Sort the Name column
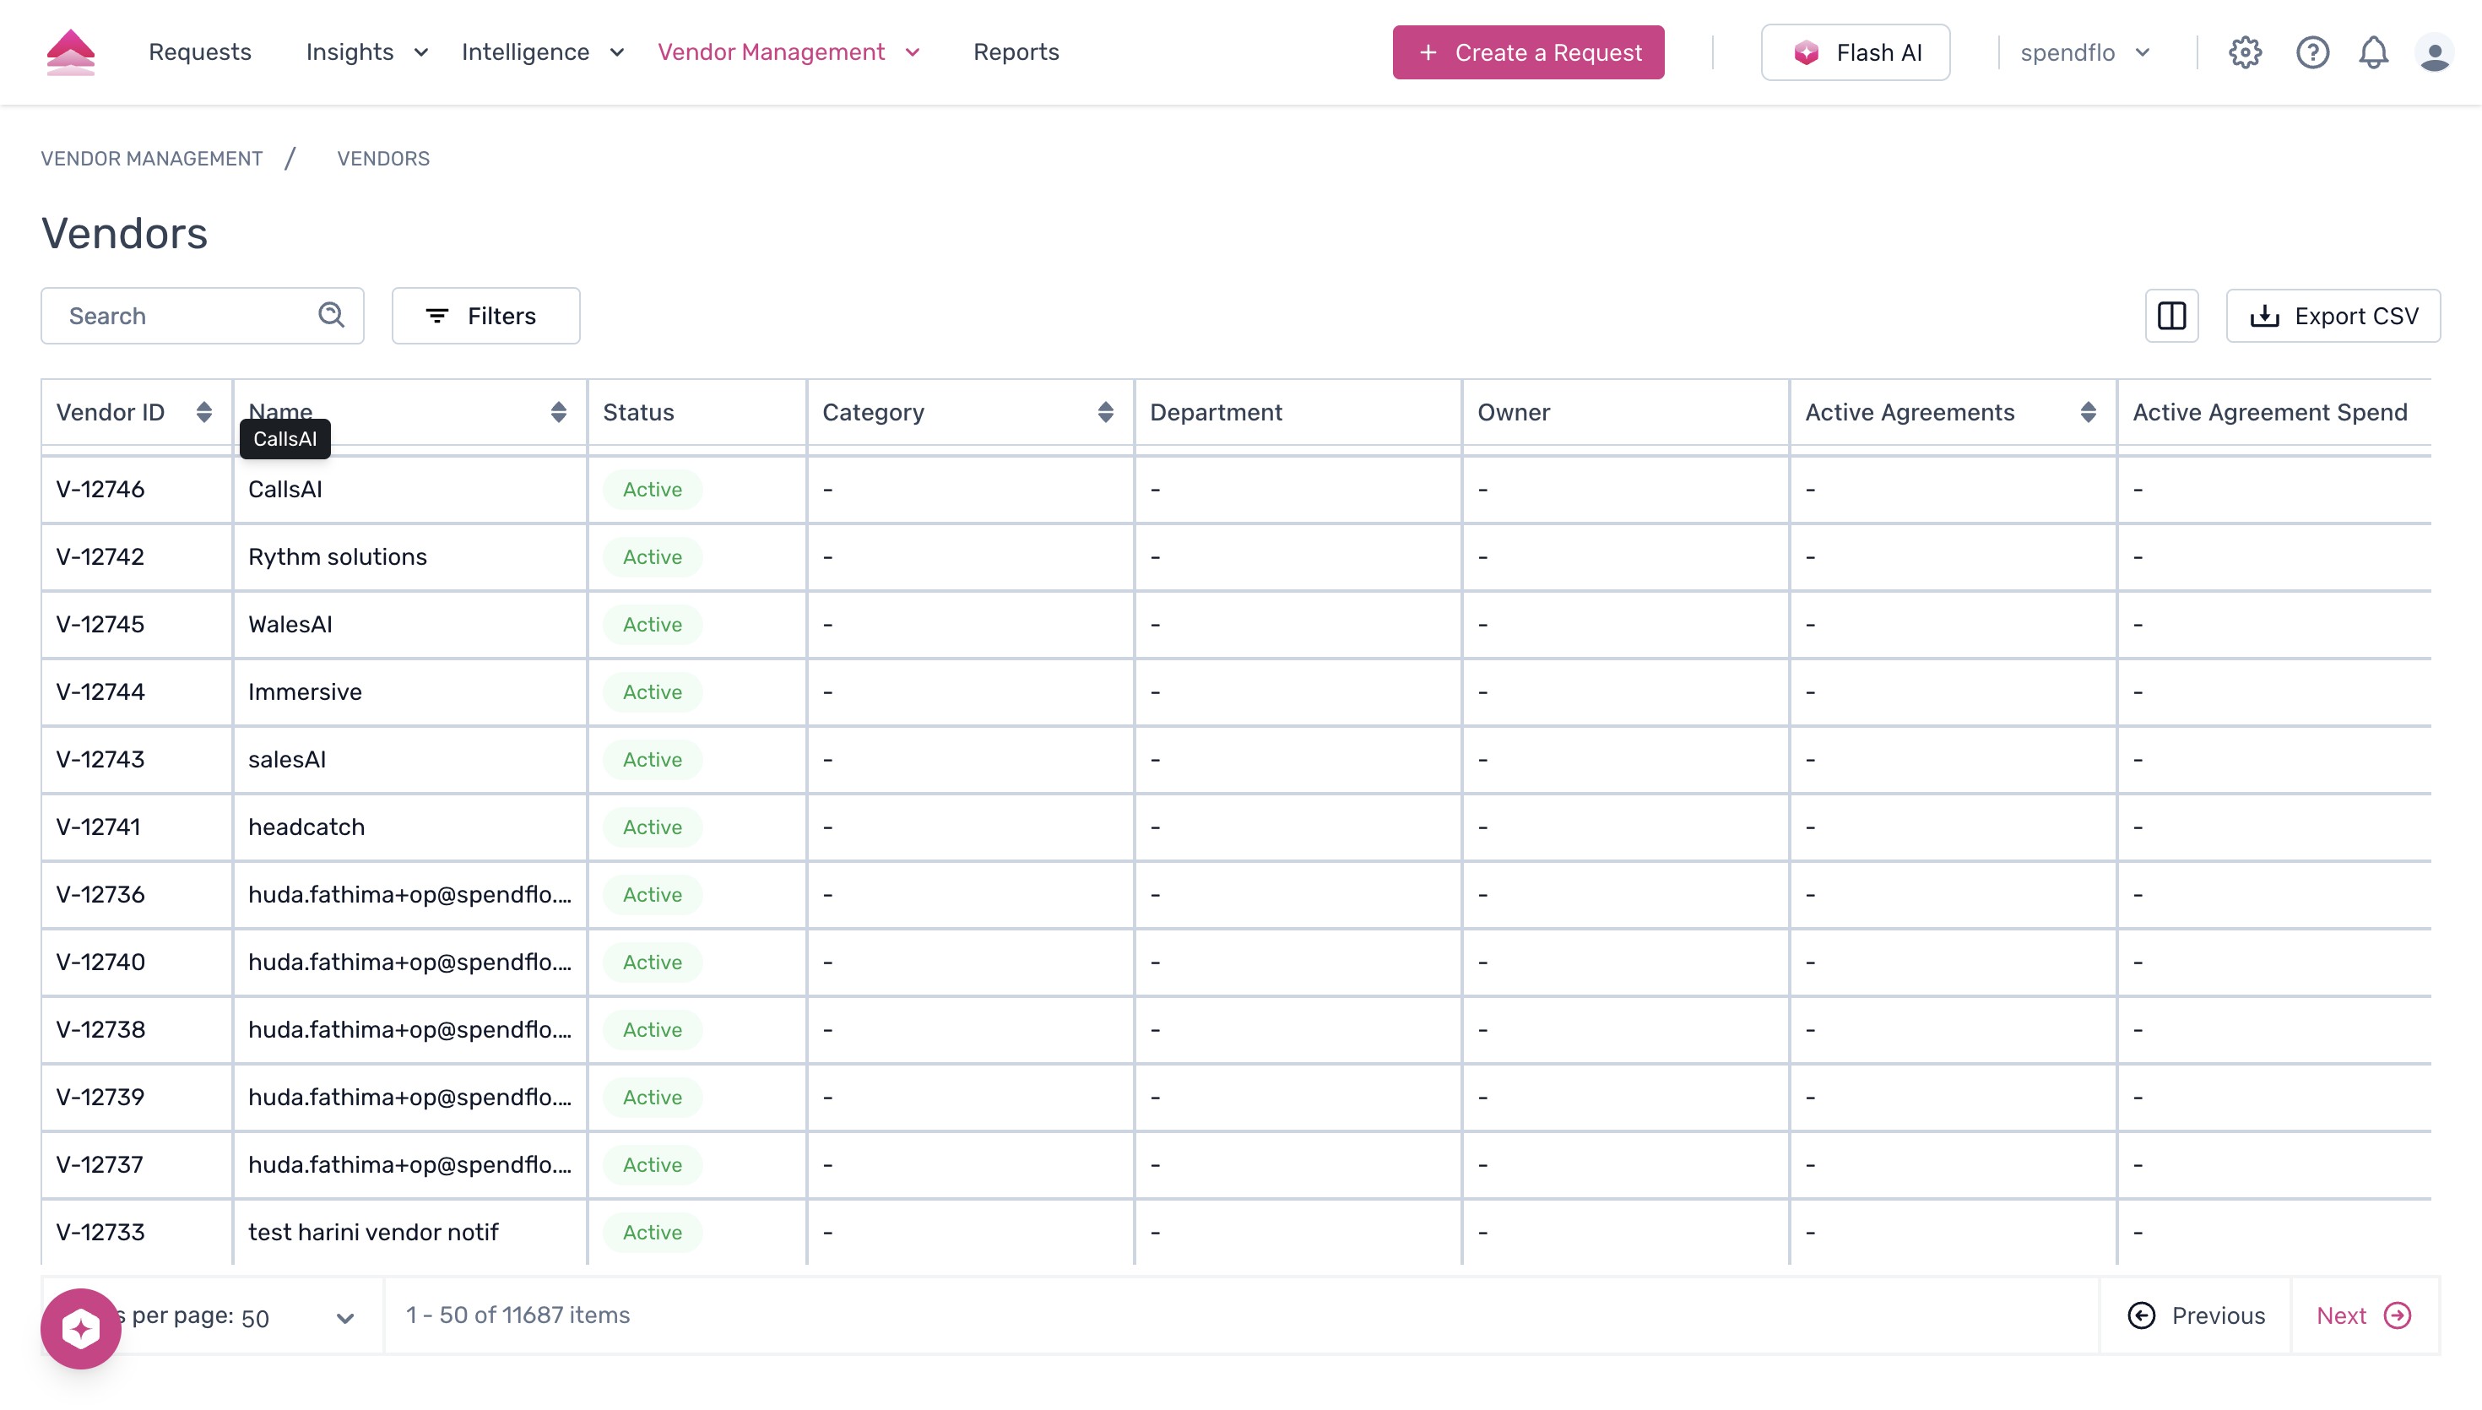The width and height of the screenshot is (2482, 1410). click(x=560, y=411)
